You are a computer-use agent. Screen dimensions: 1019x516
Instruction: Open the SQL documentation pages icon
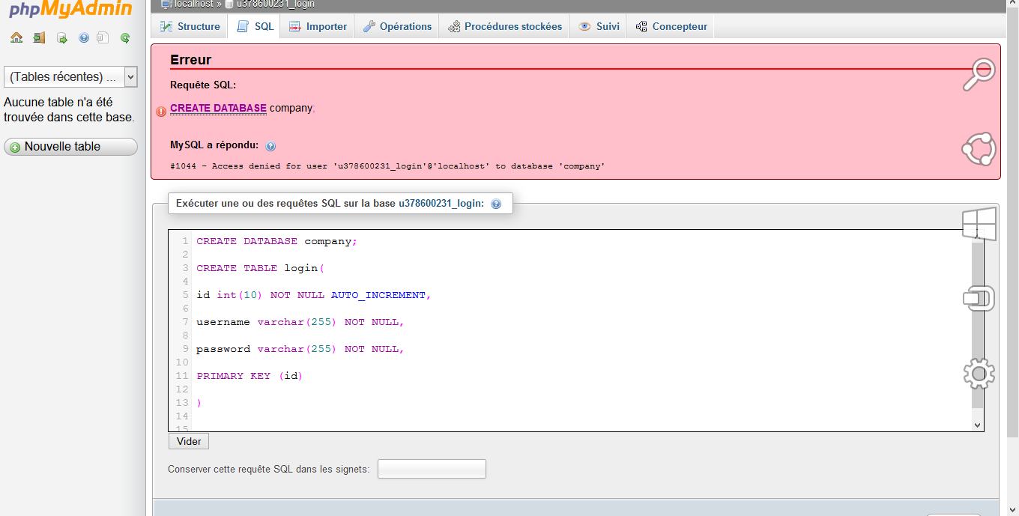coord(103,37)
